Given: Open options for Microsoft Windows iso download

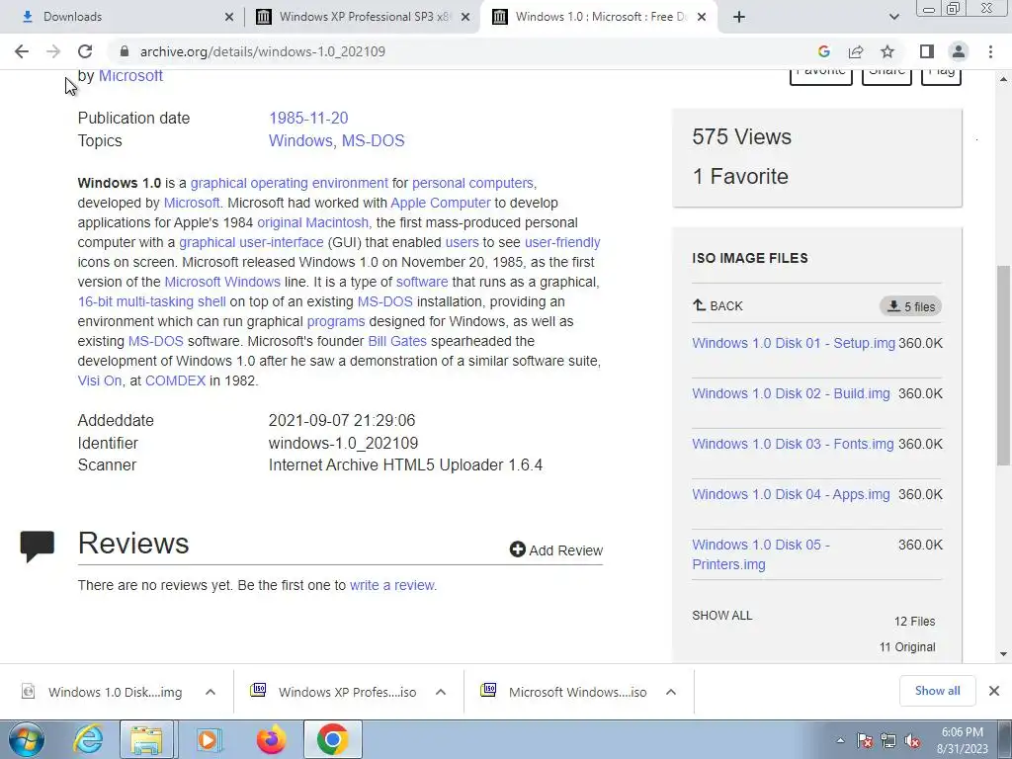Looking at the screenshot, I should pyautogui.click(x=671, y=692).
